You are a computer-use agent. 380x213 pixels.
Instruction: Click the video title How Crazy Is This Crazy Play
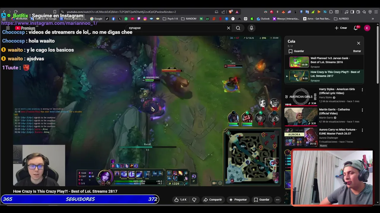[x=65, y=191]
